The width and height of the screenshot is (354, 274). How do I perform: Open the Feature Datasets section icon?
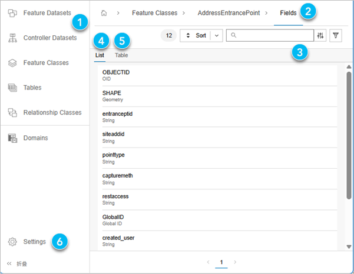[12, 13]
